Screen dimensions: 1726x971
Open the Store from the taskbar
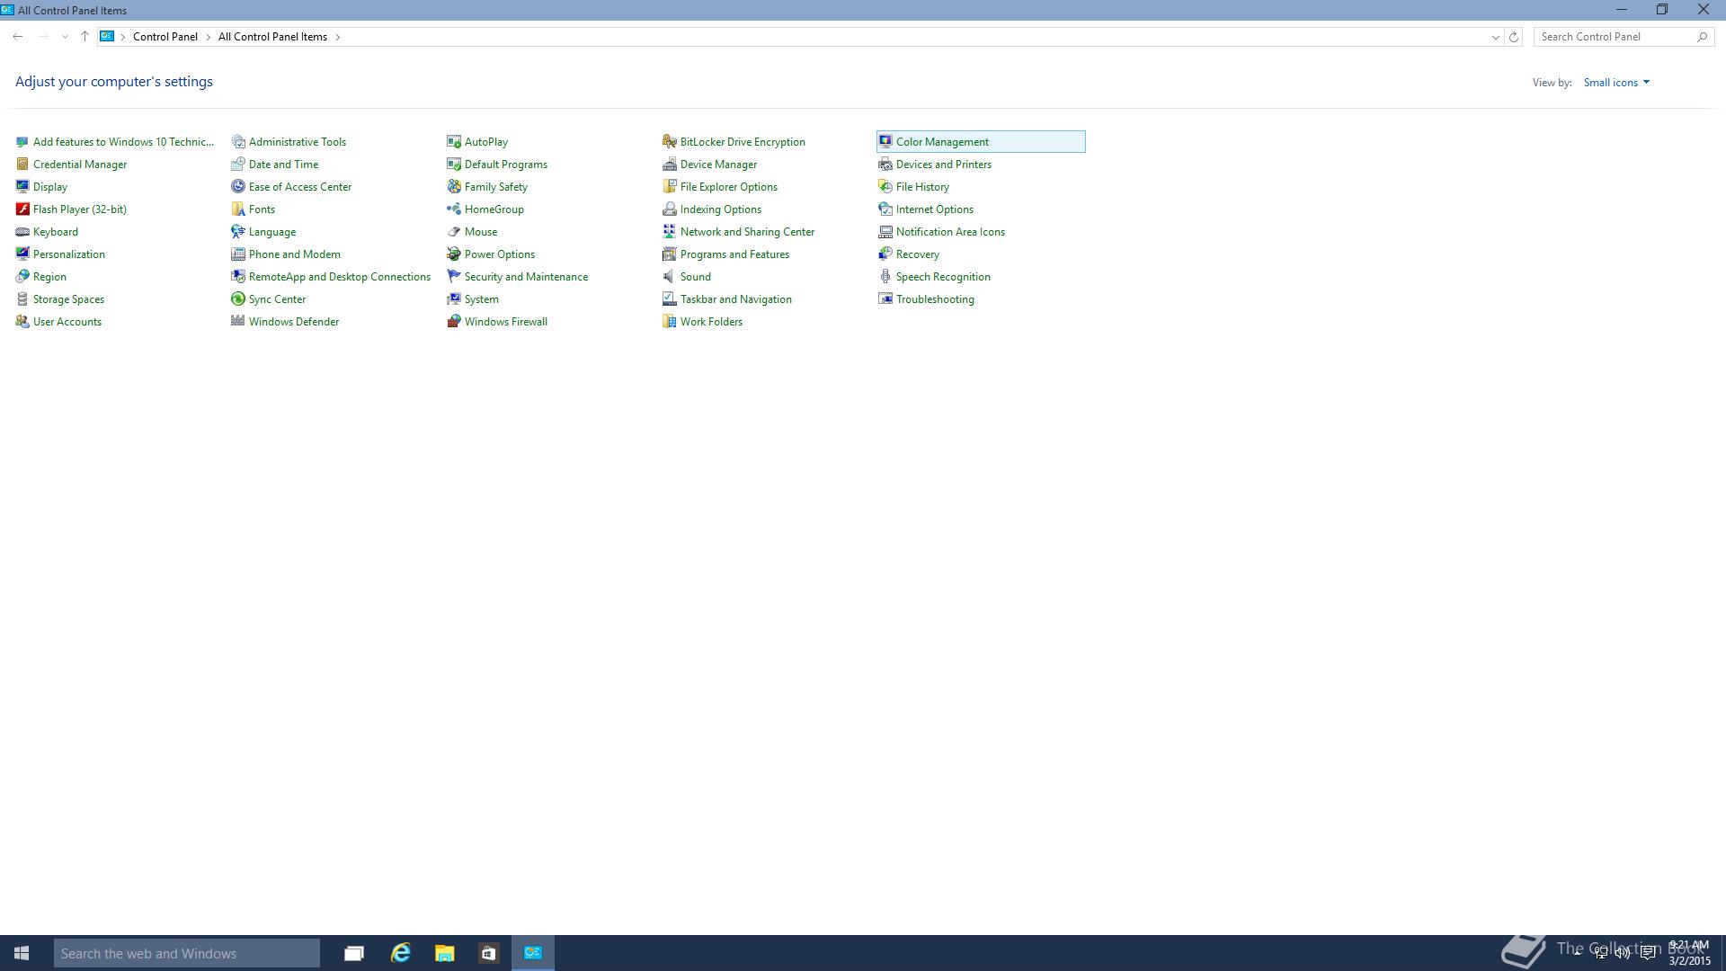click(488, 953)
